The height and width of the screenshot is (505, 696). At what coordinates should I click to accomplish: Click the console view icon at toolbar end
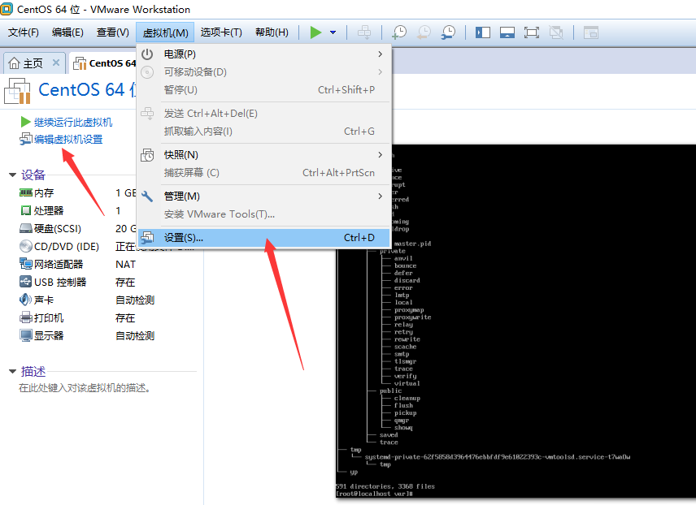591,32
